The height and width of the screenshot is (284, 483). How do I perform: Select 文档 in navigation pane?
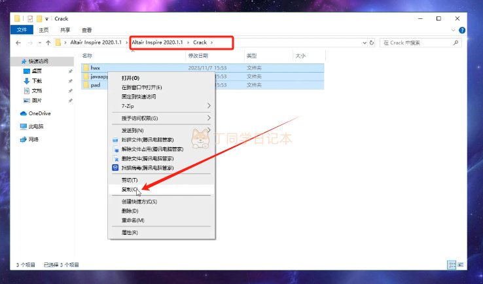point(37,91)
